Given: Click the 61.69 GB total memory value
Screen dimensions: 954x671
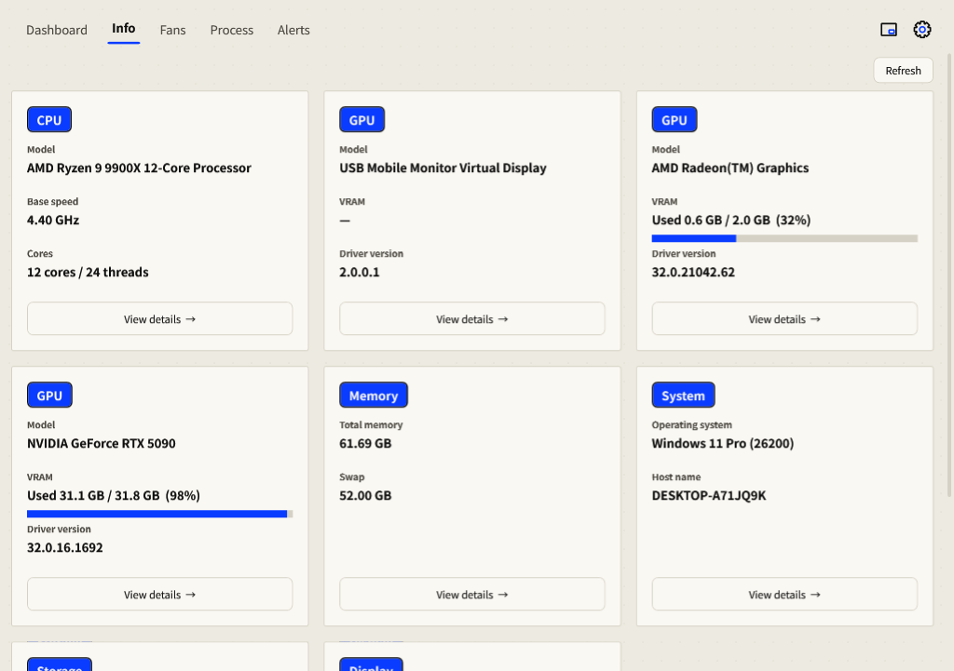Looking at the screenshot, I should pyautogui.click(x=365, y=443).
